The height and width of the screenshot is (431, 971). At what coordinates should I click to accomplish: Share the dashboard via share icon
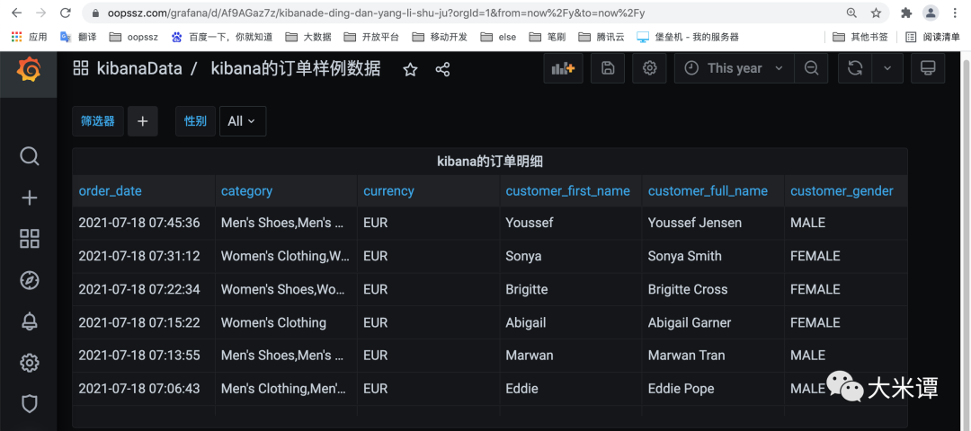point(442,69)
